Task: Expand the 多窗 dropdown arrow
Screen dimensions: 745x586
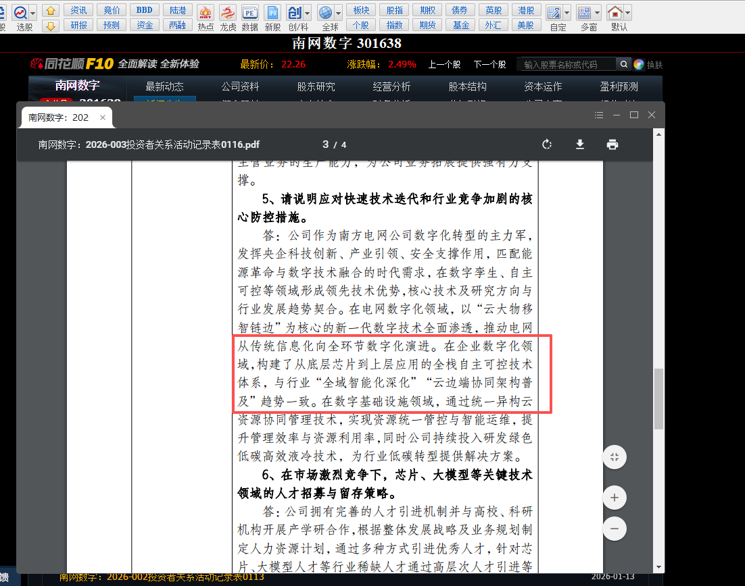Action: pyautogui.click(x=597, y=14)
